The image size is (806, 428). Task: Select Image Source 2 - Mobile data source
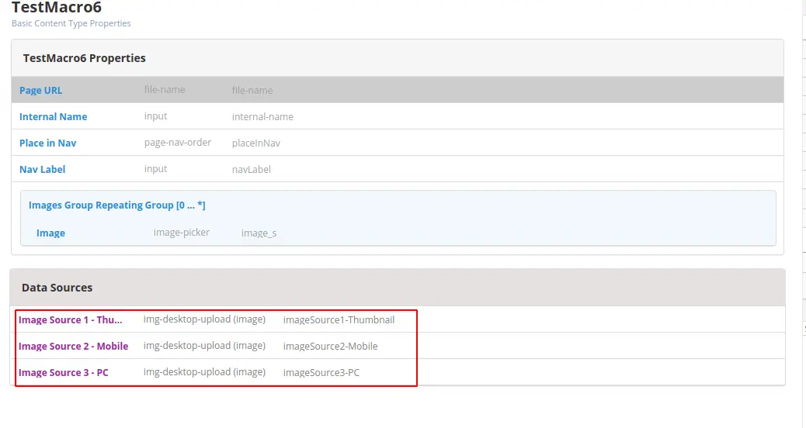(x=74, y=347)
